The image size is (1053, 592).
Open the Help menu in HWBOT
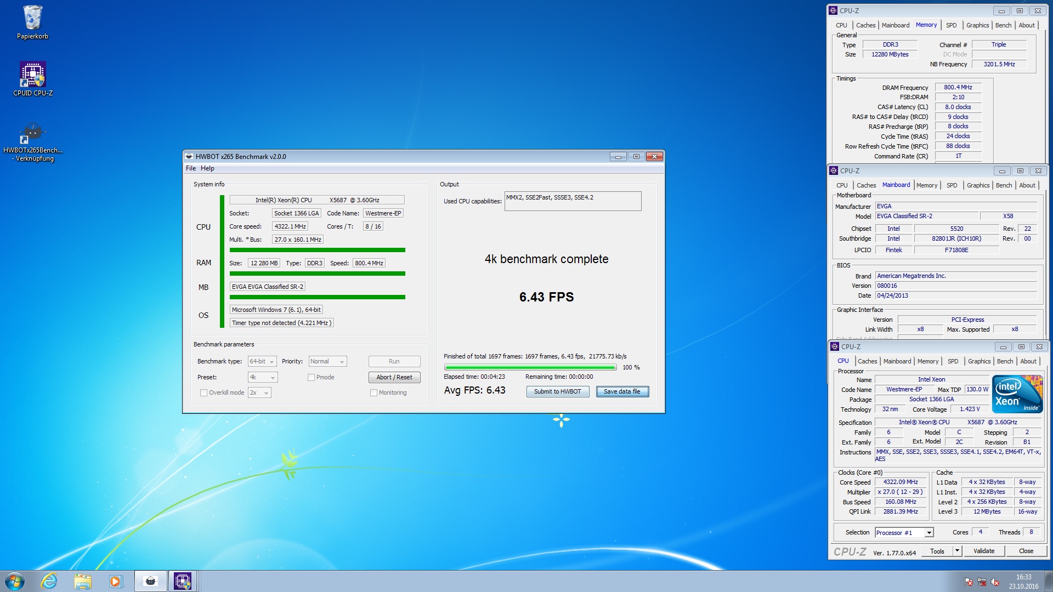pyautogui.click(x=207, y=168)
